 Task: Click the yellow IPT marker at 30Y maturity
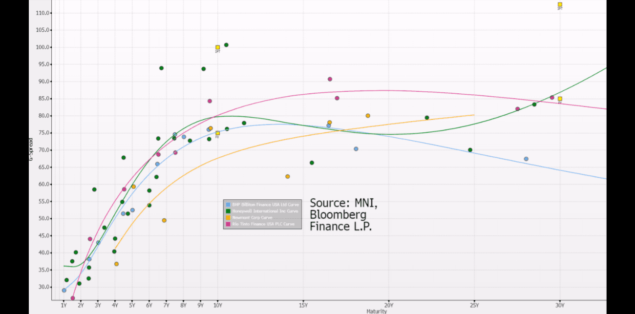pyautogui.click(x=560, y=4)
